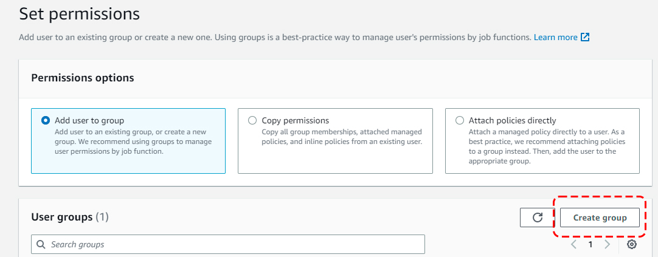Select the Add user to group radio button
Viewport: 658px width, 257px height.
(46, 120)
